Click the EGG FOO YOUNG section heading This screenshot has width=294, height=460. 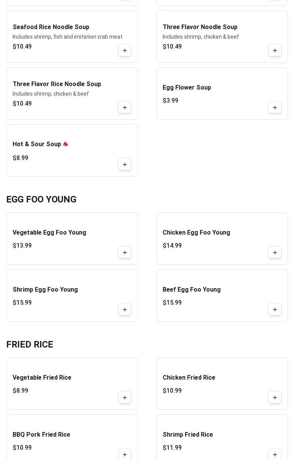pos(41,199)
